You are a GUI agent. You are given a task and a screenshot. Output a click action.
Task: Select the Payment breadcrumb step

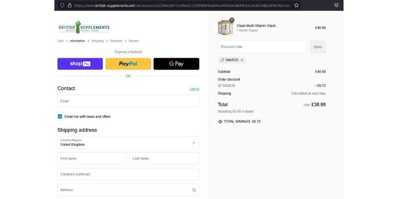pyautogui.click(x=116, y=41)
